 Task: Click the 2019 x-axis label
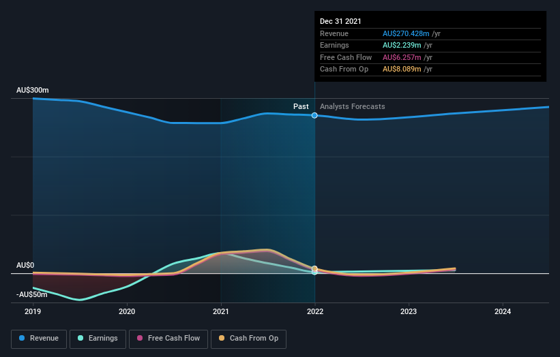[x=33, y=312]
